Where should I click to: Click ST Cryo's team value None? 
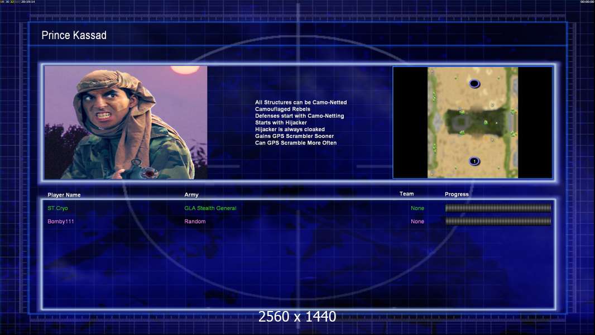click(418, 208)
